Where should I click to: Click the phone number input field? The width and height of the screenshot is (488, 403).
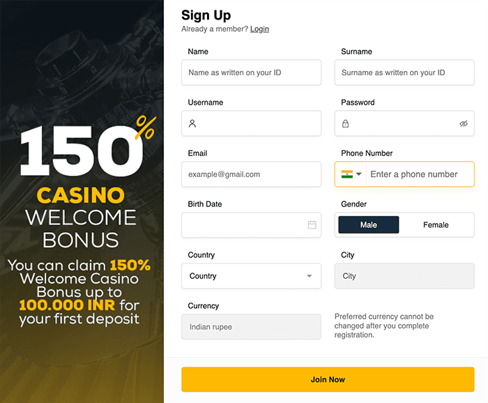(420, 174)
